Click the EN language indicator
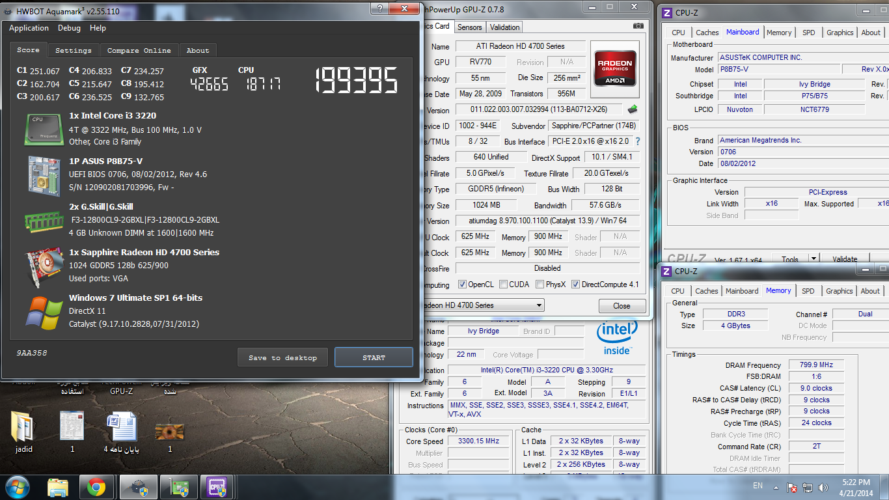 click(758, 486)
